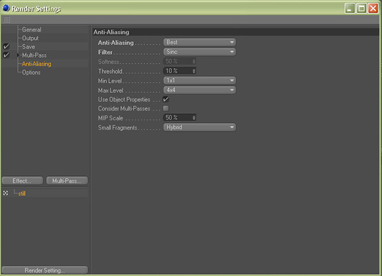
Task: Enable the Consider Multi-Passes checkbox
Action: click(x=166, y=109)
